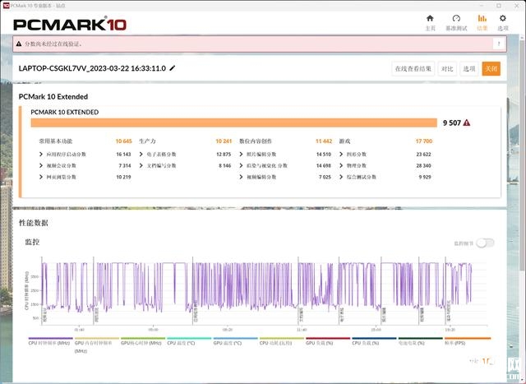526x384 pixels.
Task: Toggle the monitoring details switch
Action: tap(485, 243)
